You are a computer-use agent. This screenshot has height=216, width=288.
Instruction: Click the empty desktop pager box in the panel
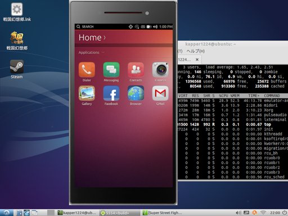pyautogui.click(x=51, y=213)
